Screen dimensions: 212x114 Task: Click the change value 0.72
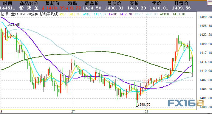pyautogui.click(x=75, y=8)
